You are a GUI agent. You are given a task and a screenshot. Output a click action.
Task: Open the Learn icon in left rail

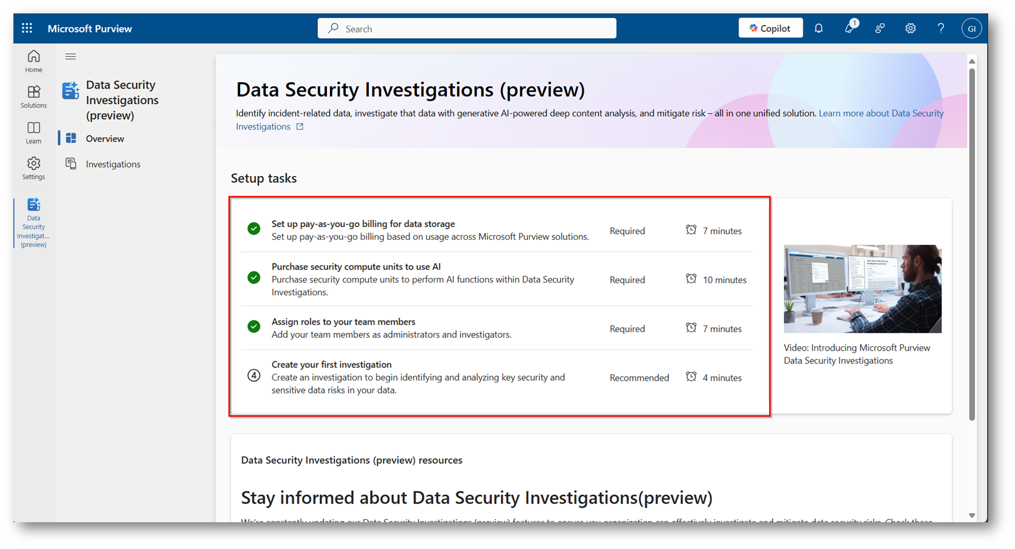tap(34, 133)
